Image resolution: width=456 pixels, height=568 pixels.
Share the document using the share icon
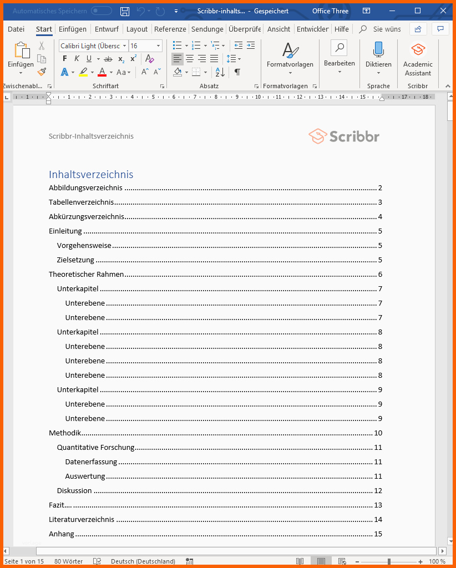(418, 29)
